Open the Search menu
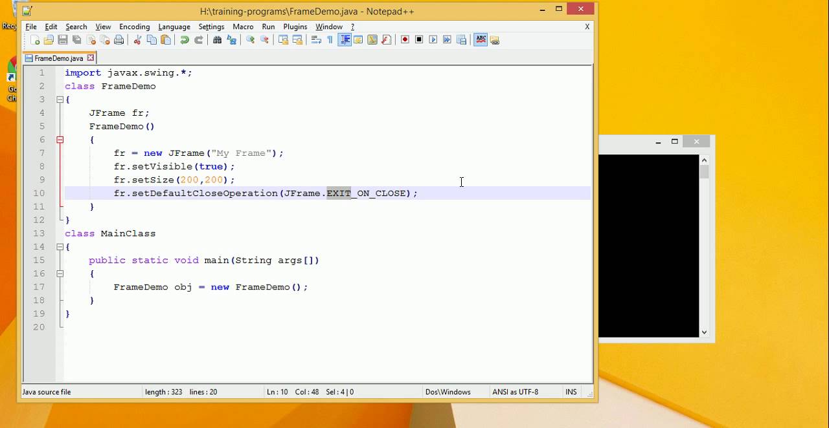Image resolution: width=829 pixels, height=428 pixels. 76,27
